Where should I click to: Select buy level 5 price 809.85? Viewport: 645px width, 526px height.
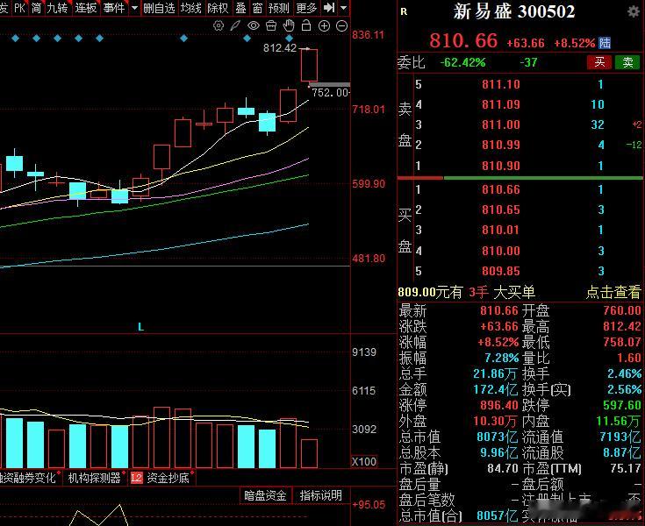500,271
